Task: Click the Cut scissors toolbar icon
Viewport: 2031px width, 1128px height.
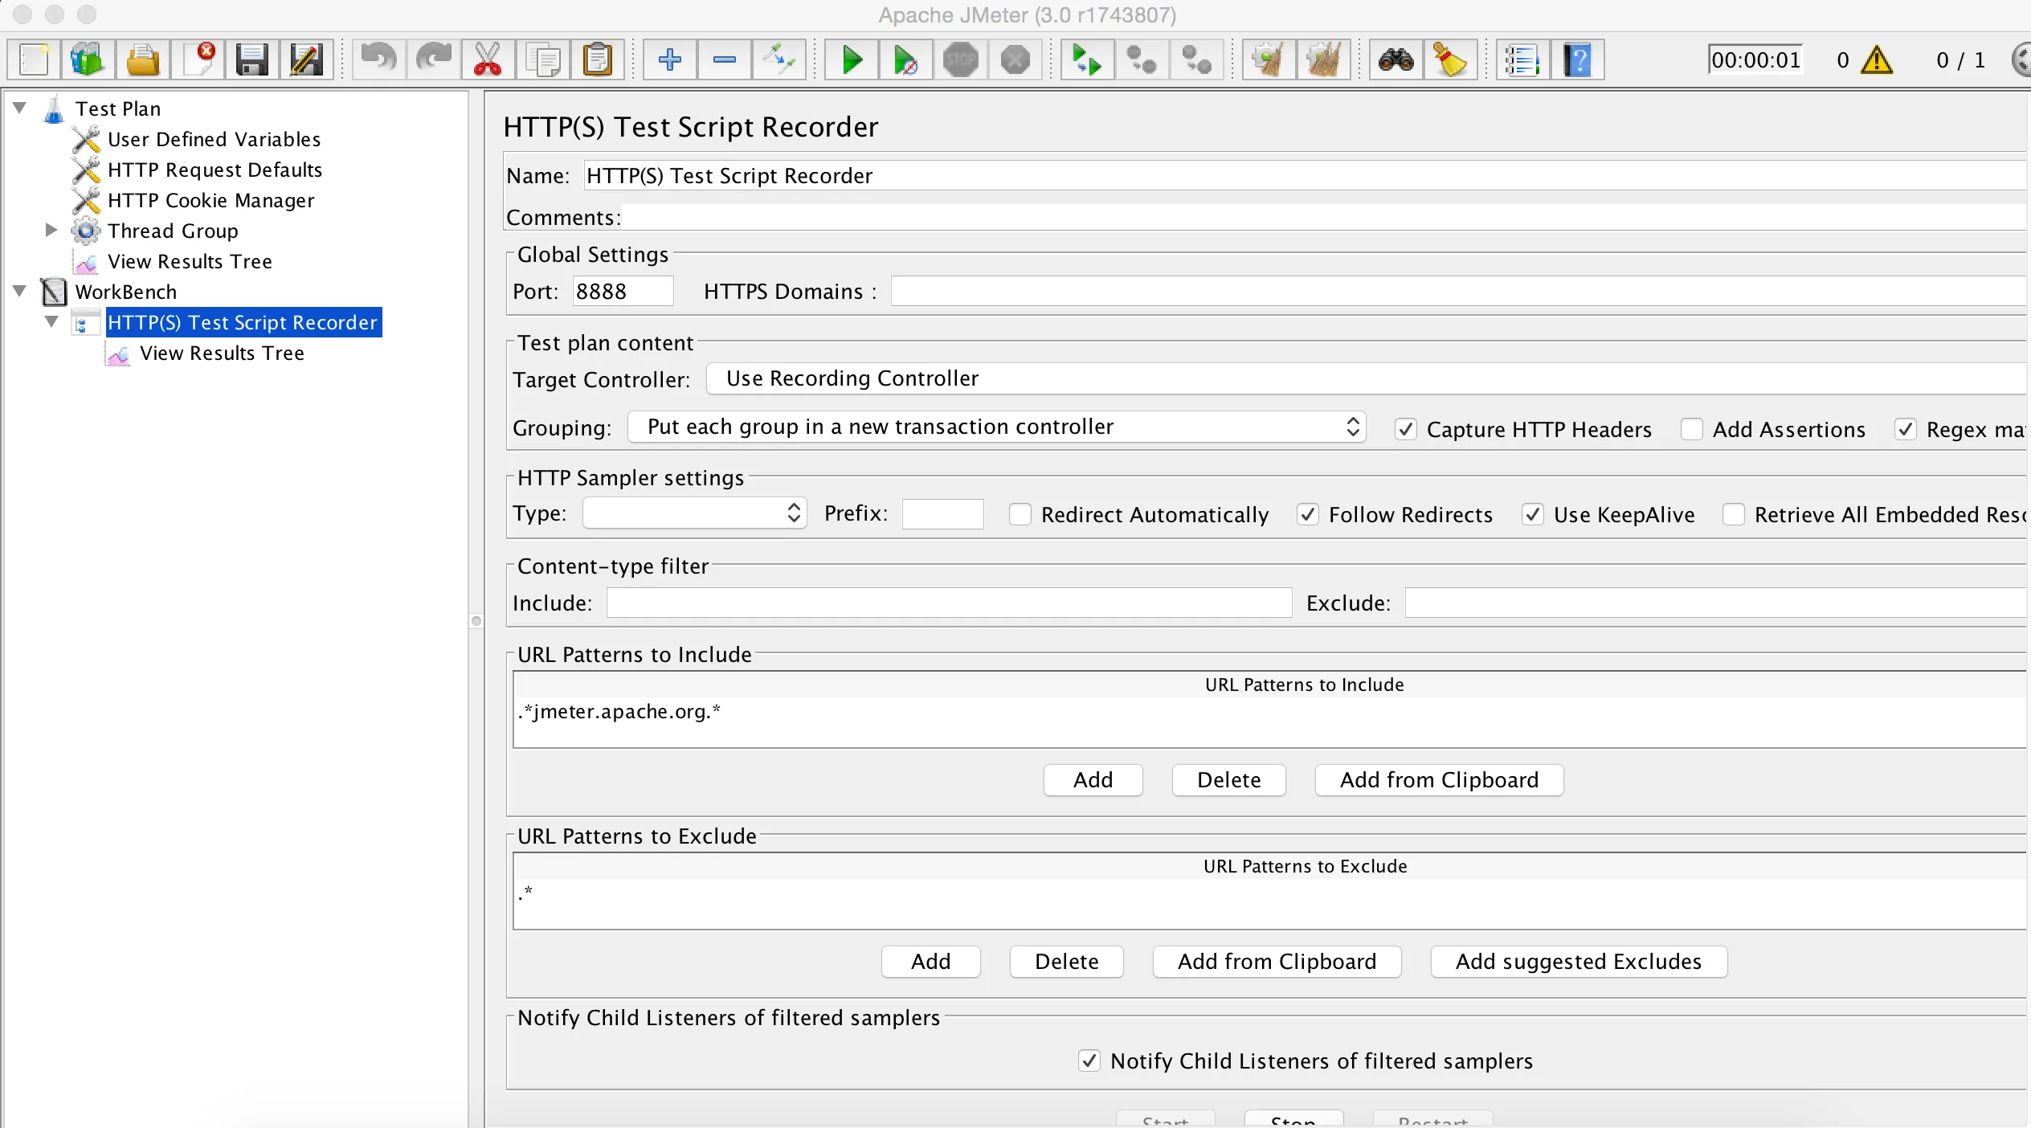Action: tap(488, 60)
